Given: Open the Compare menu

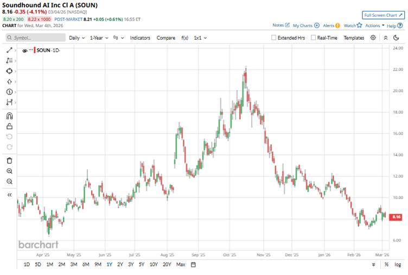Looking at the screenshot, I should click(x=166, y=38).
